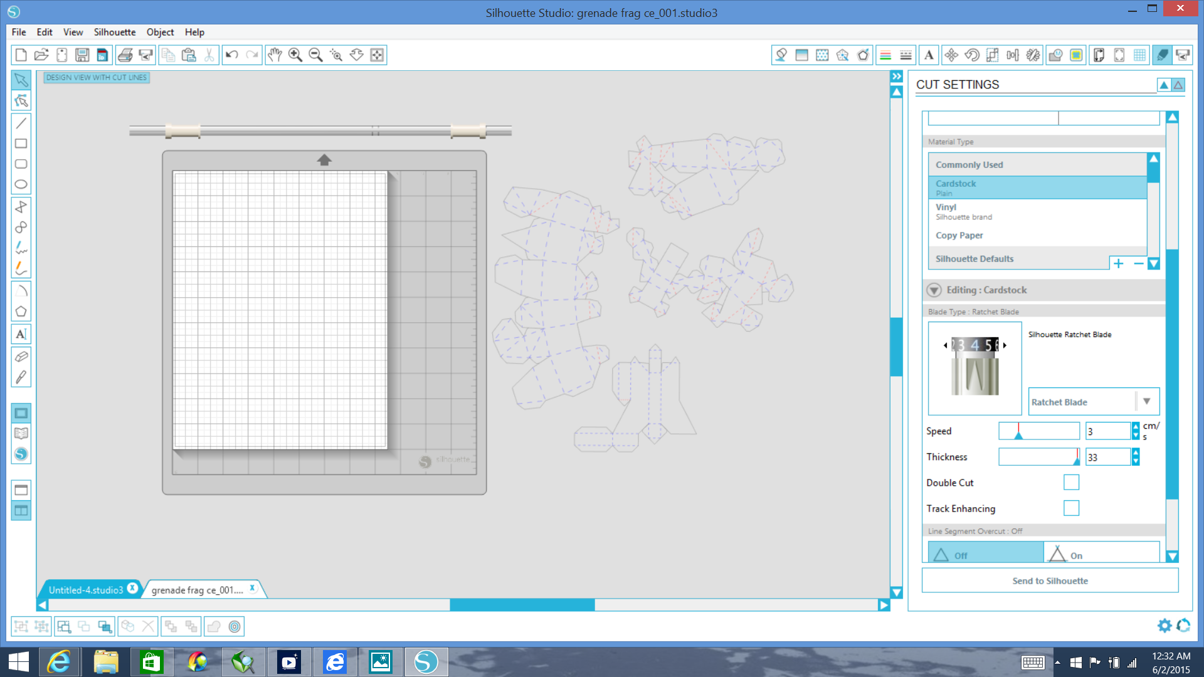Click the Zoom In magnifier
Viewport: 1204px width, 677px height.
(295, 55)
